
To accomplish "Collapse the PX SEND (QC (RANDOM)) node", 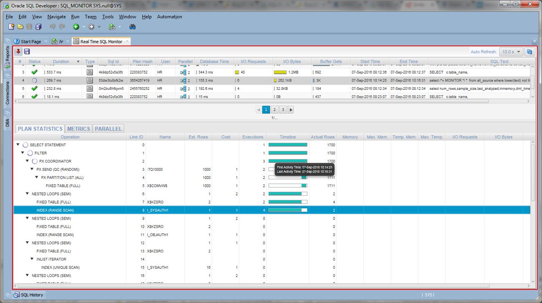I will coord(32,169).
